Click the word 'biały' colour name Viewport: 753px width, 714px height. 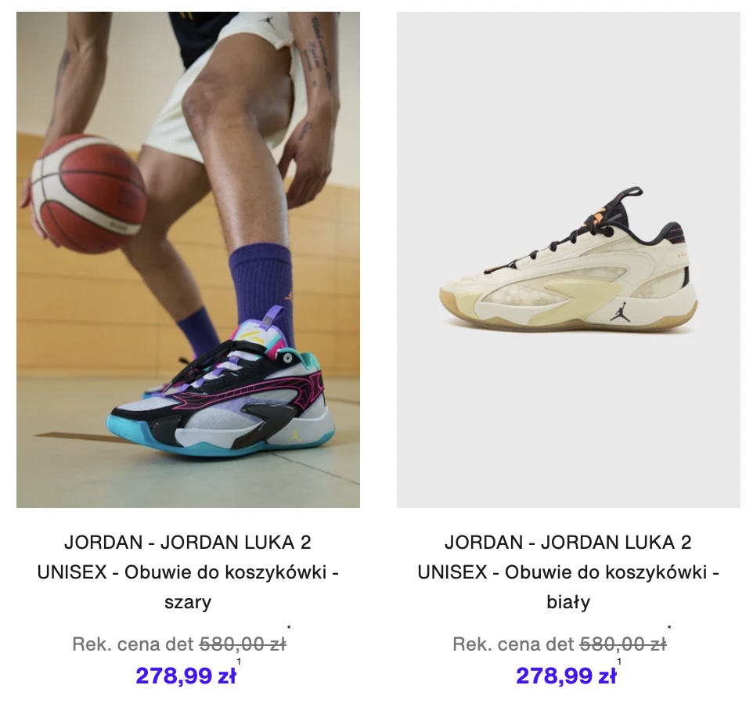(x=568, y=601)
